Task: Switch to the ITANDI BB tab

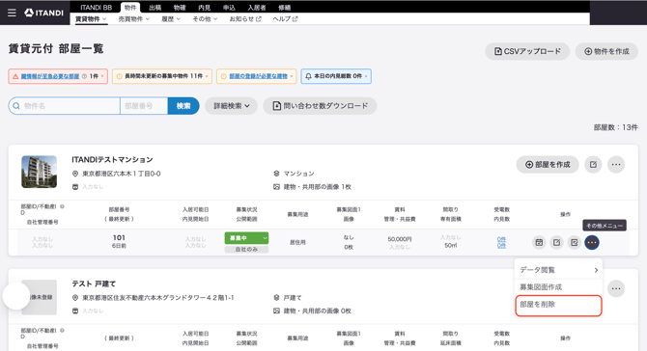Action: (96, 8)
